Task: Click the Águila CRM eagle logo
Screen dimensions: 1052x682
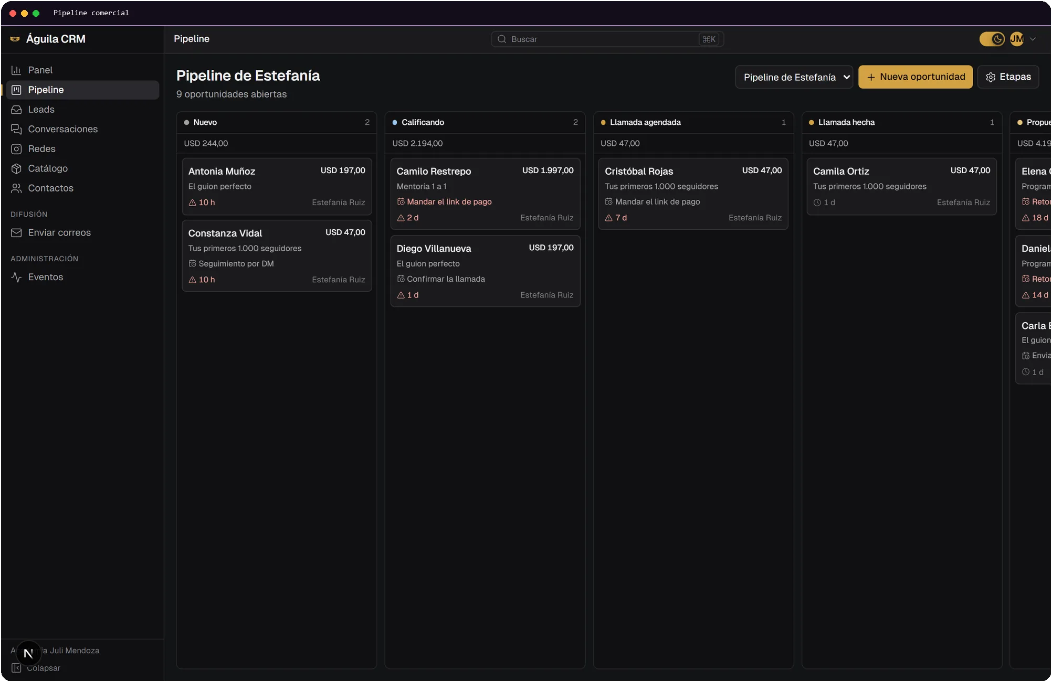Action: click(x=15, y=39)
